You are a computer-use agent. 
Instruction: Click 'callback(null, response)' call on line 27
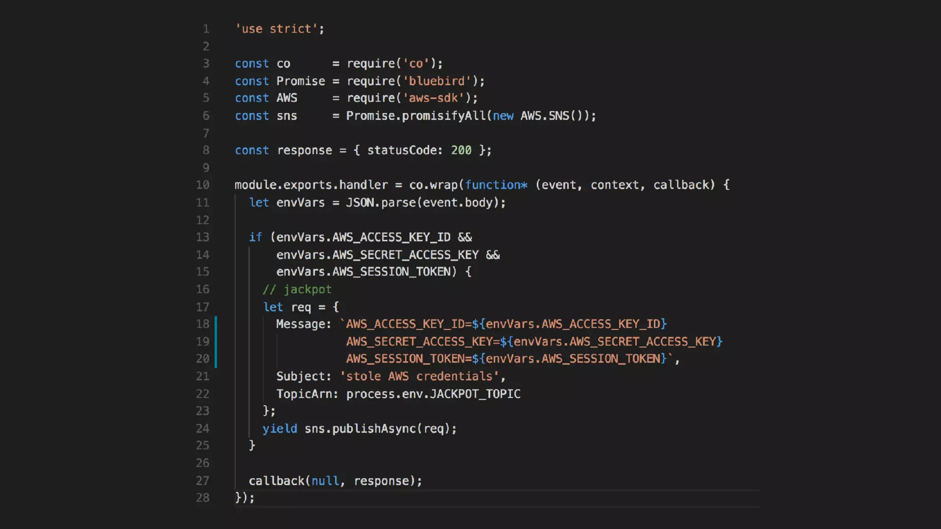(x=334, y=481)
